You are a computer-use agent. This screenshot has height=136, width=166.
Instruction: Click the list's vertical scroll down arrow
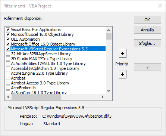(x=109, y=91)
